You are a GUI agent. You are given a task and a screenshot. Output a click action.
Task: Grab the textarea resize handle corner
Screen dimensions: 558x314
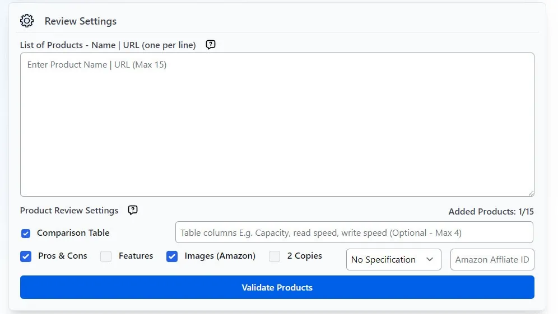[531, 193]
